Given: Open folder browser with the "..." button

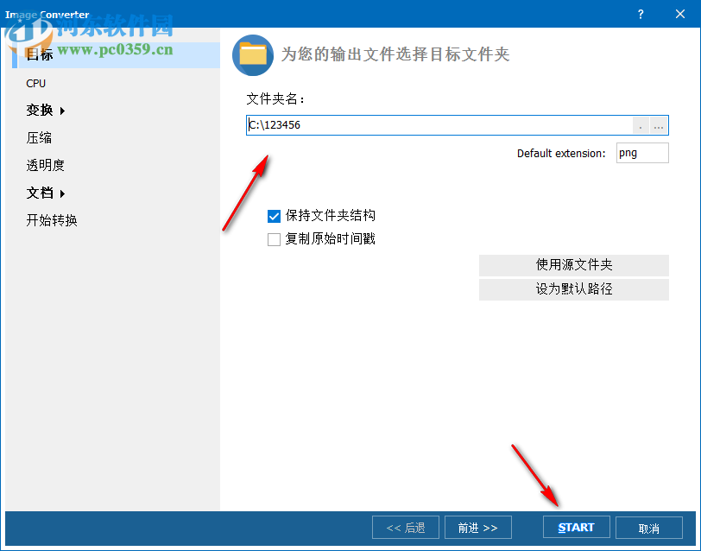Looking at the screenshot, I should [x=658, y=125].
